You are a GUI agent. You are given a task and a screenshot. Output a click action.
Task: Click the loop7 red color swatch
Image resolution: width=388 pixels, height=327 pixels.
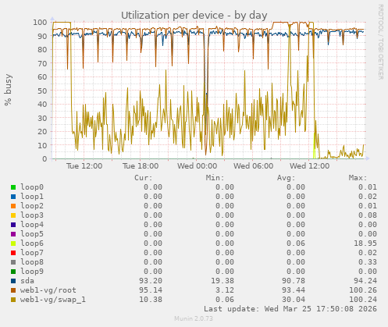pos(13,253)
